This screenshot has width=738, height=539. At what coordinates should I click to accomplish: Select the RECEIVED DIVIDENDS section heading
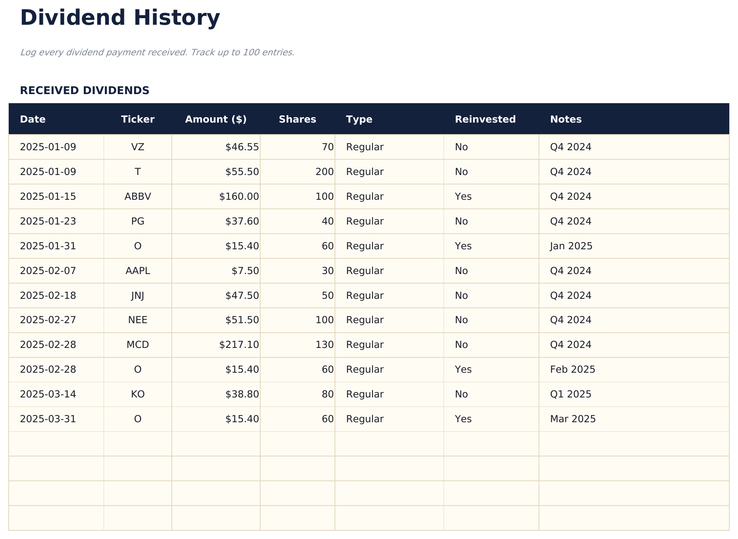pyautogui.click(x=85, y=90)
